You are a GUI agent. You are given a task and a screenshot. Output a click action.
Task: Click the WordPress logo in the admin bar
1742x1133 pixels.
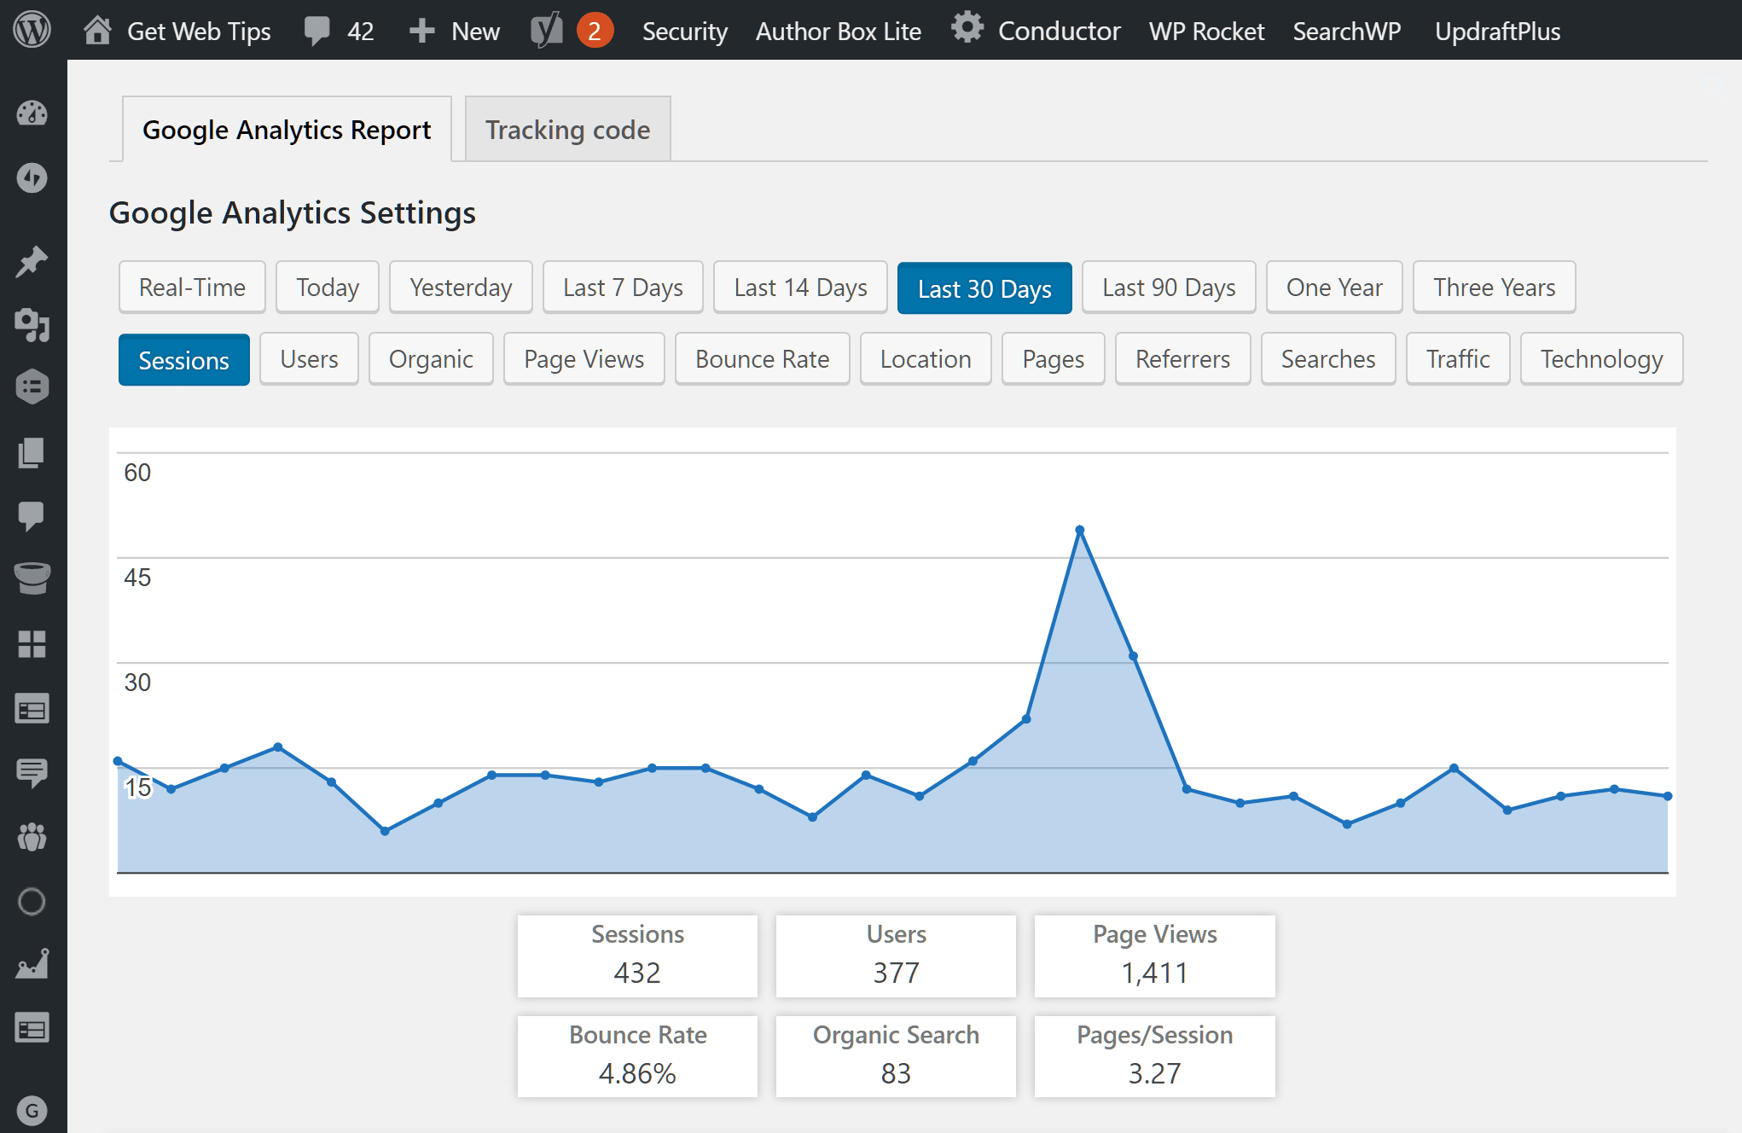[x=32, y=30]
